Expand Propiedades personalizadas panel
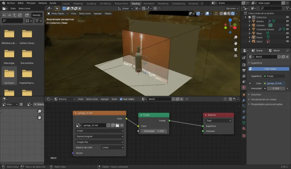Viewport: 291px width, 169px height. point(267,104)
